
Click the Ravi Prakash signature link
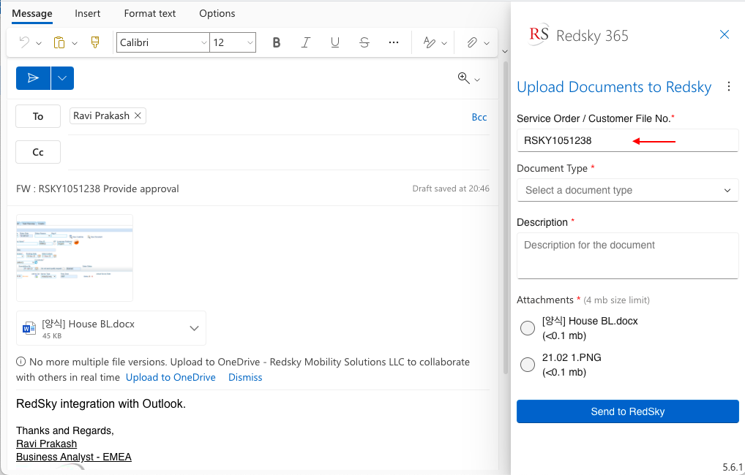(x=47, y=444)
